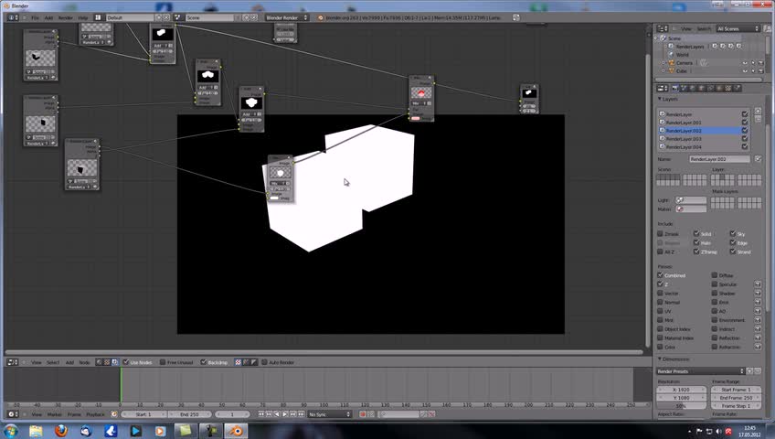Screen dimensions: 775x439
Task: Expand the Cube item in the outliner
Action: [x=664, y=71]
